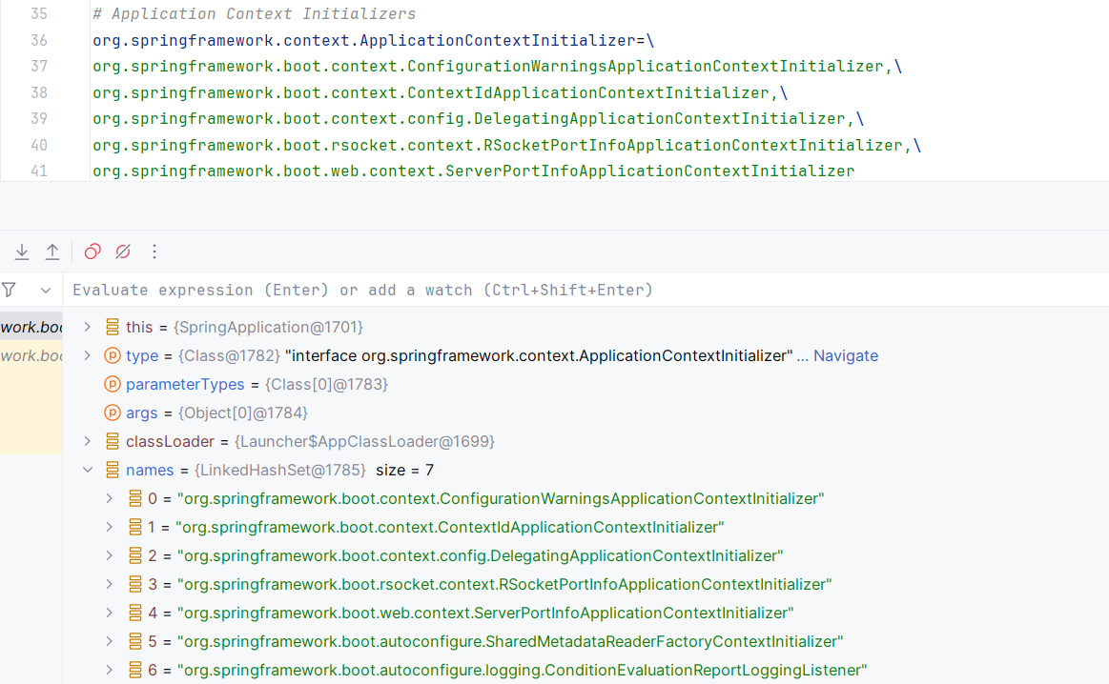Image resolution: width=1109 pixels, height=684 pixels.
Task: Click the object icon beside 'classLoader'
Action: click(113, 442)
